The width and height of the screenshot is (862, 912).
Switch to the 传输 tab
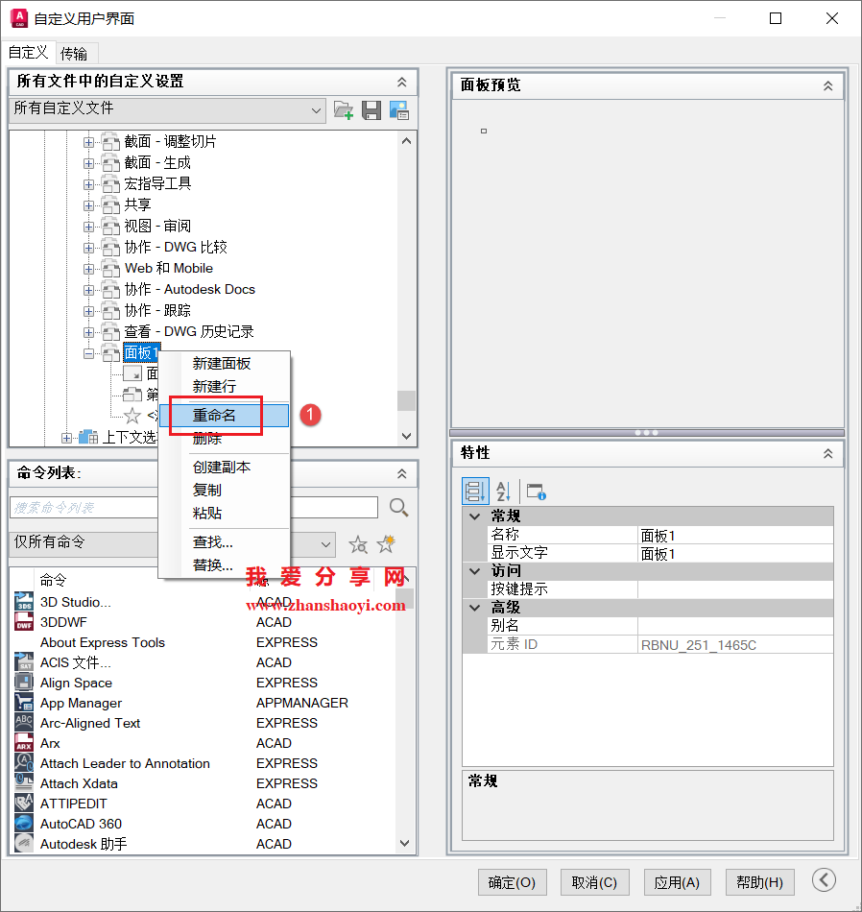76,53
